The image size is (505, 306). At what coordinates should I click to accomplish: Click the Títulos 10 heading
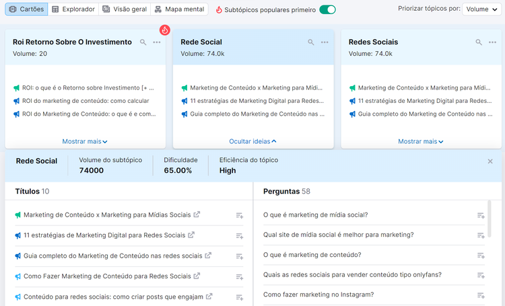click(x=32, y=192)
